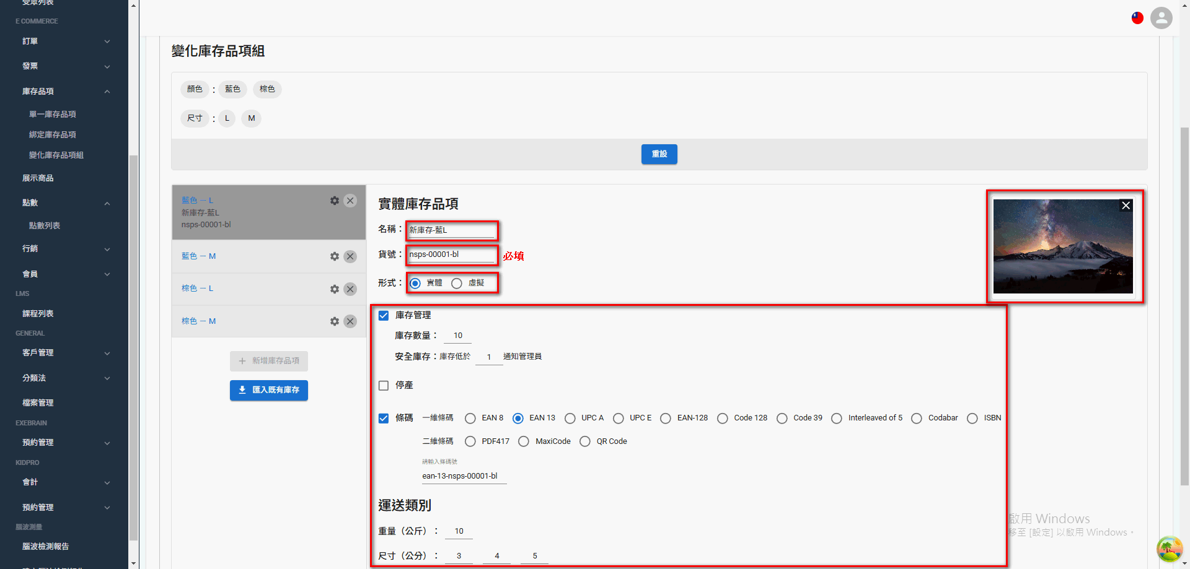Open 檔案管理 in sidebar
Viewport: 1190px width, 569px height.
click(x=38, y=403)
